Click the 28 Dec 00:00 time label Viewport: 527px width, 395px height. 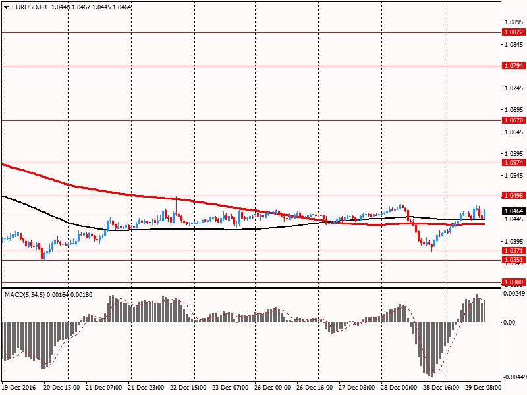pos(399,388)
